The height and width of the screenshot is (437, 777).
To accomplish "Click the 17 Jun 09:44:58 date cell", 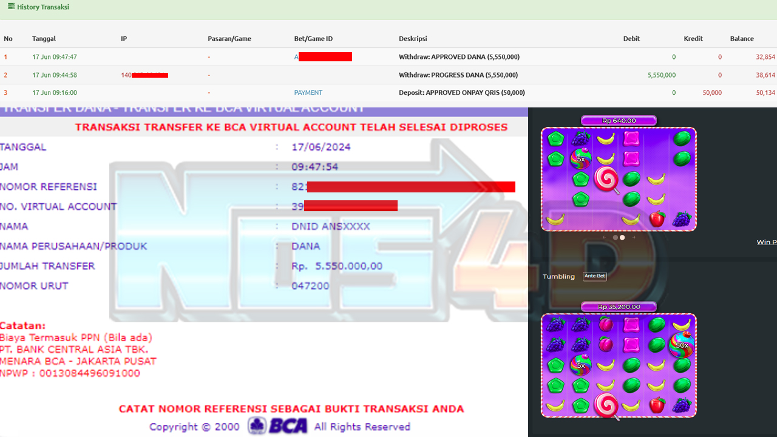I will 55,75.
